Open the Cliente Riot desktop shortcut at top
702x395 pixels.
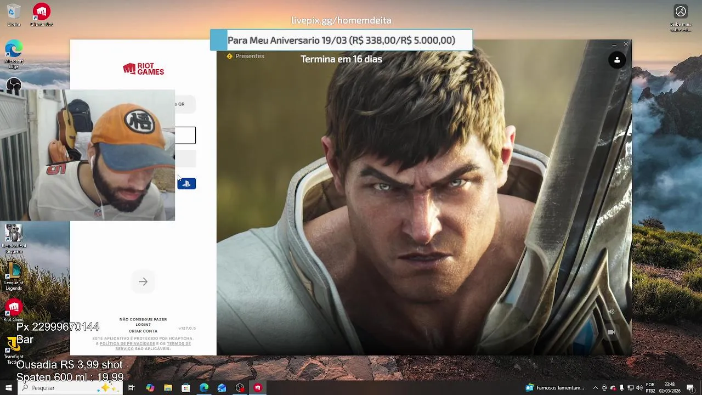tap(41, 15)
